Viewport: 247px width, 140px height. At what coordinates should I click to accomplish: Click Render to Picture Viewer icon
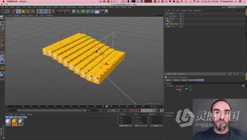tap(63, 11)
